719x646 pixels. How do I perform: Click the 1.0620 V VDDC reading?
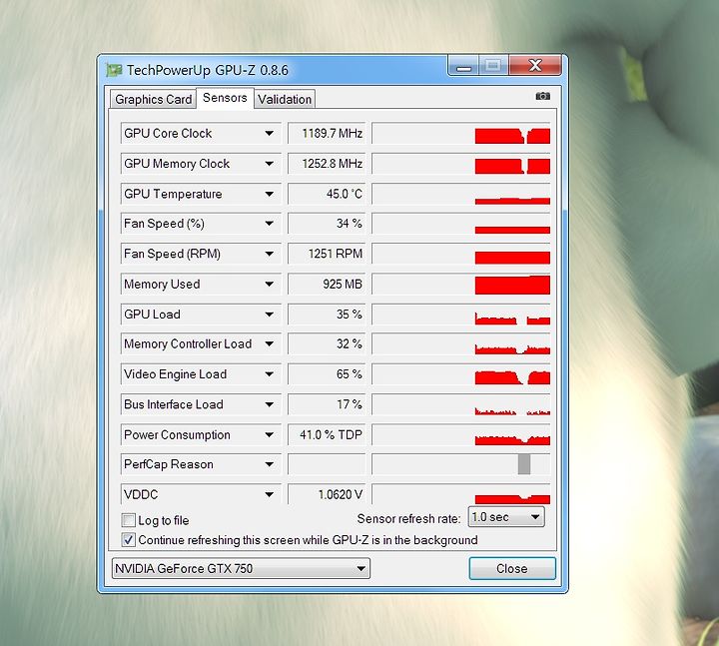coord(327,494)
